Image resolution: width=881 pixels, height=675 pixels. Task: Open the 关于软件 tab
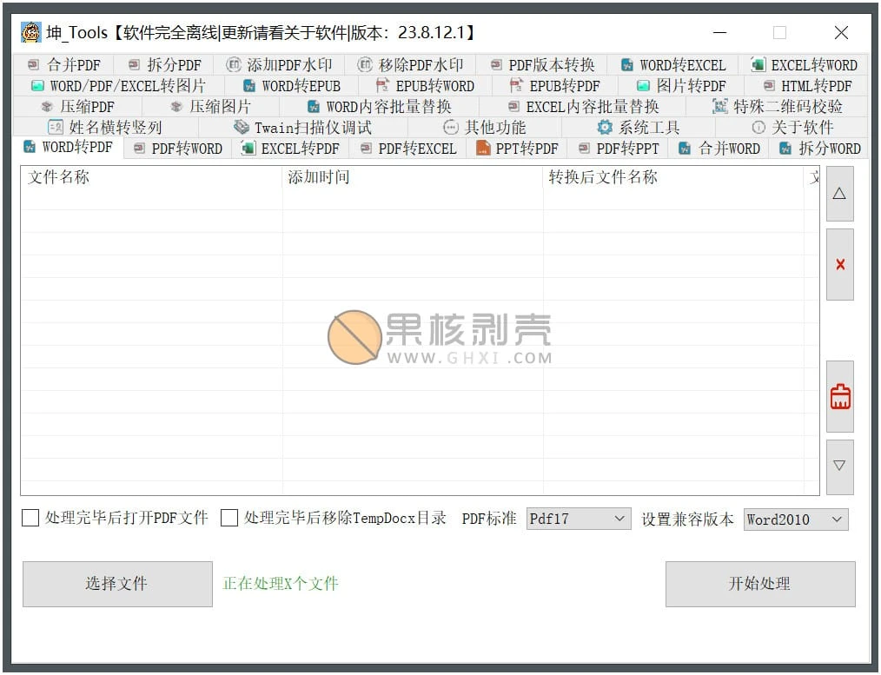coord(792,128)
